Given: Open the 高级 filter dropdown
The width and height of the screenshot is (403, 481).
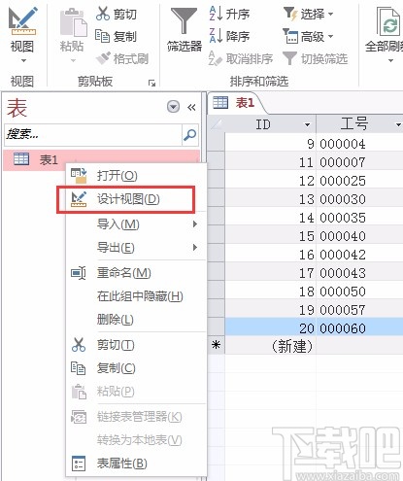Looking at the screenshot, I should [x=308, y=36].
